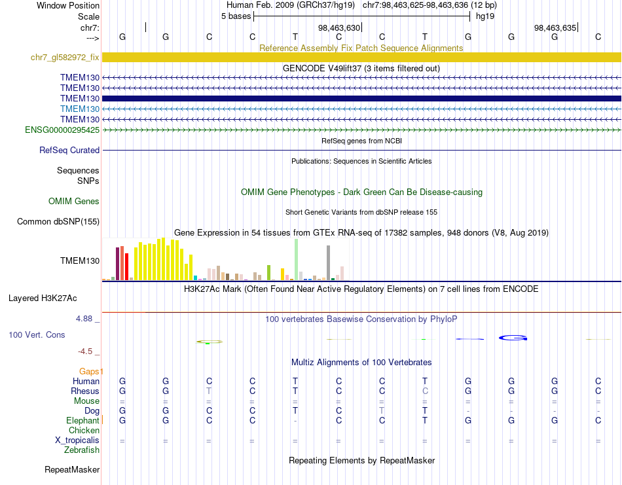Click the 98,463,630 position marker

(340, 27)
